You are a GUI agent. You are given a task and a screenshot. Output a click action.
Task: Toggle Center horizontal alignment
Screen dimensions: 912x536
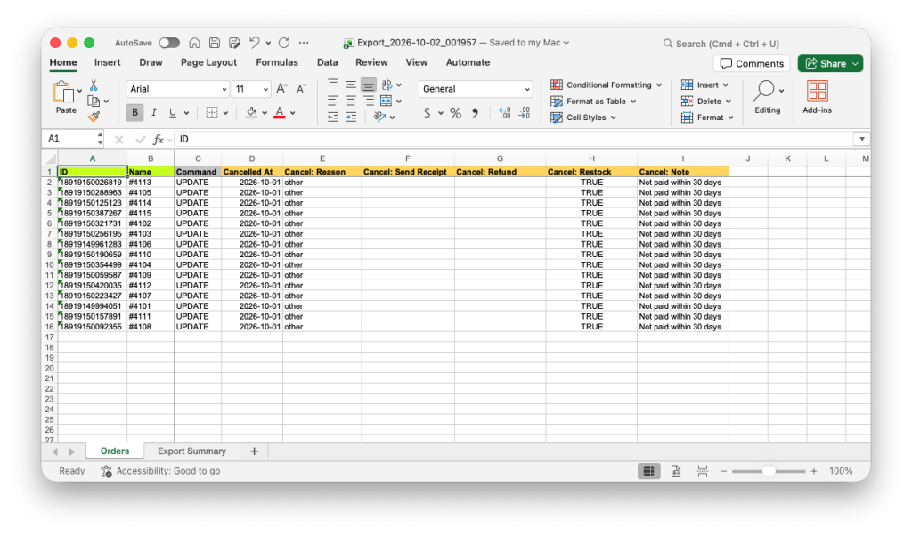pos(351,101)
